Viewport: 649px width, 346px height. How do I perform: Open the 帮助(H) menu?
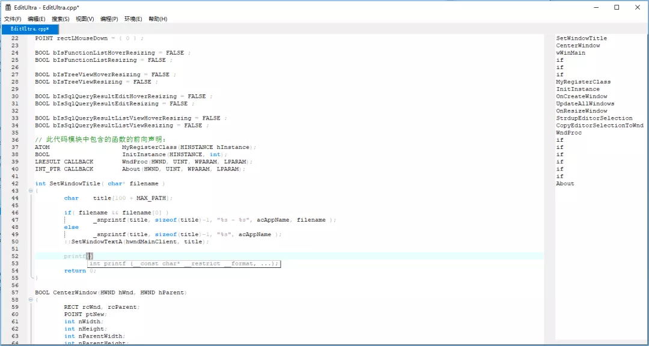click(x=158, y=19)
